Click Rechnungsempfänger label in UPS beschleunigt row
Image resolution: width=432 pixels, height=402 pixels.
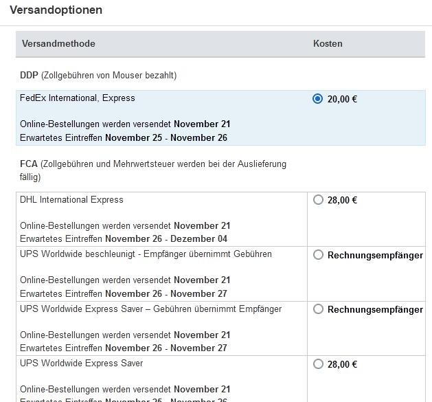click(x=375, y=255)
